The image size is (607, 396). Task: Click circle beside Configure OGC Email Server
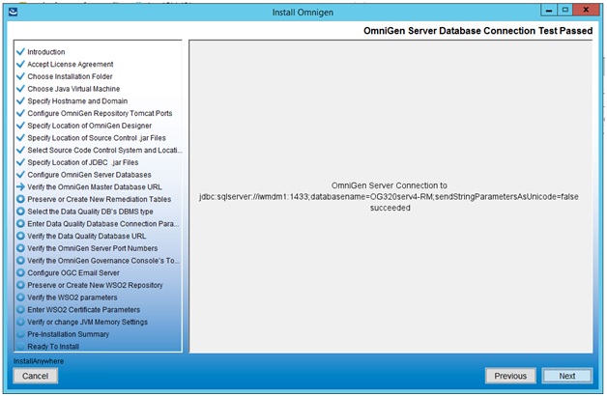click(x=21, y=272)
